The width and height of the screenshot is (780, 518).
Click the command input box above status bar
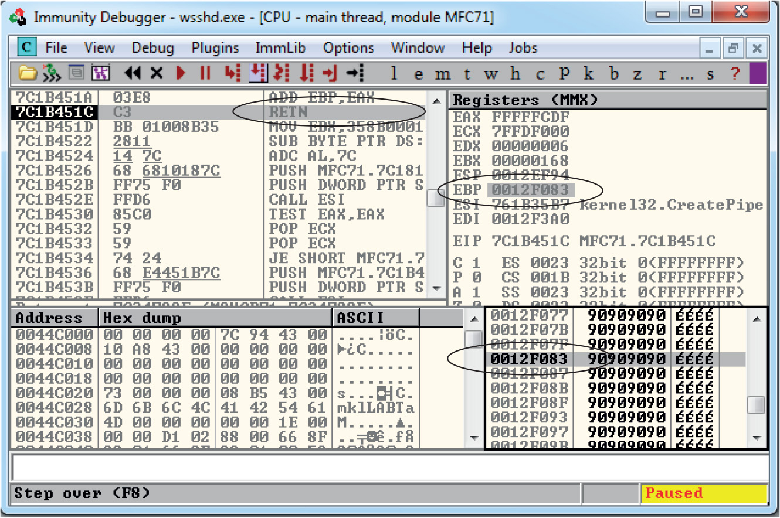(x=390, y=467)
